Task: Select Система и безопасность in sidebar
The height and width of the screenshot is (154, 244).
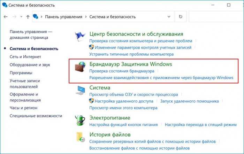Action: (x=34, y=49)
